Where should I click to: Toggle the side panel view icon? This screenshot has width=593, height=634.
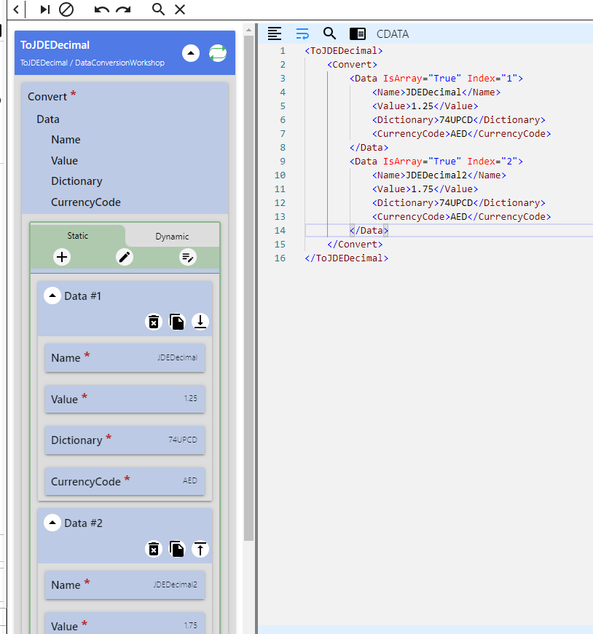(358, 33)
